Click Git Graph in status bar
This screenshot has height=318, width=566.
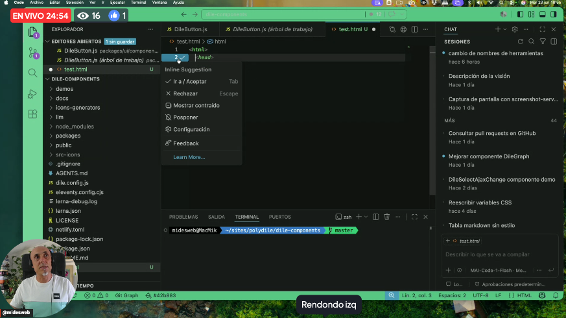click(126, 295)
